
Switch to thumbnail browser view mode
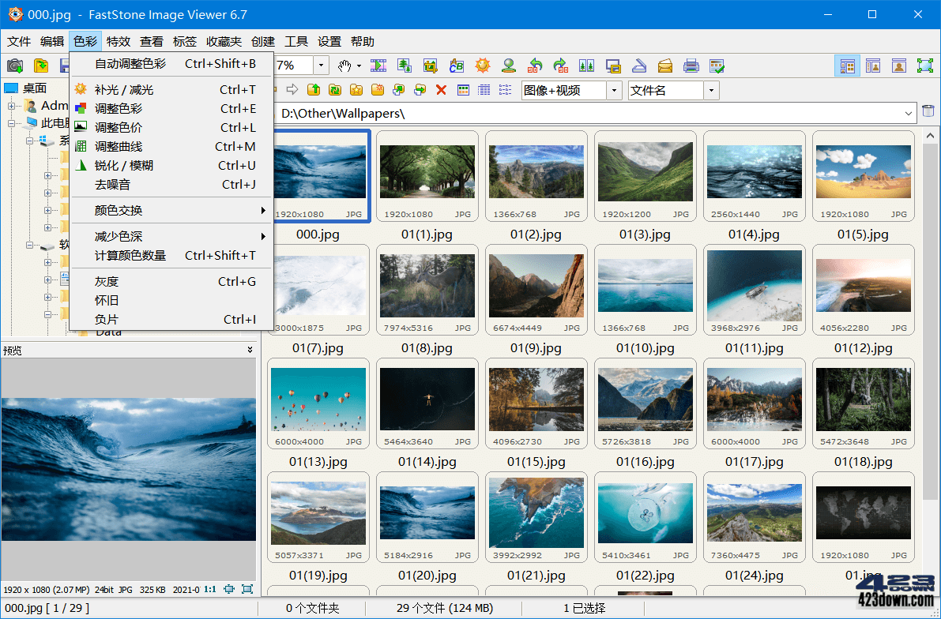click(848, 66)
